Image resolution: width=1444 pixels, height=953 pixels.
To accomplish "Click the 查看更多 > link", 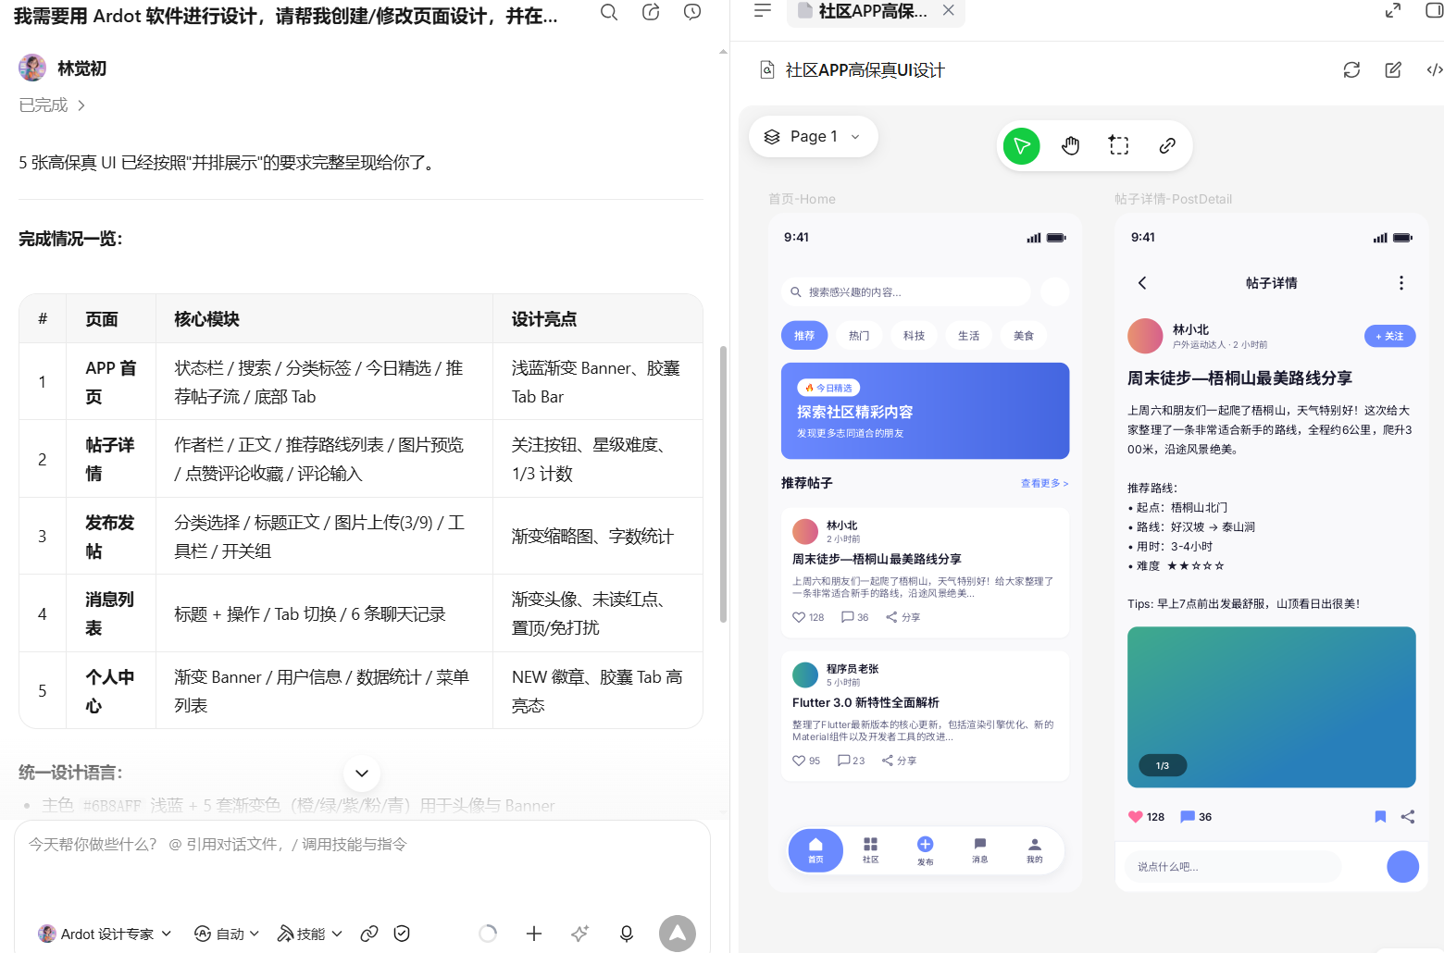I will pos(1044,483).
